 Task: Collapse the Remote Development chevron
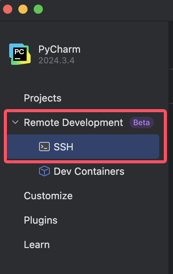15,122
